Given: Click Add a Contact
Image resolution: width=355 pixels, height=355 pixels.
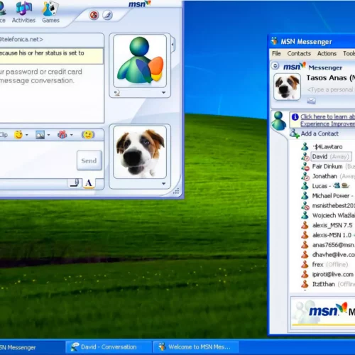Looking at the screenshot, I should (319, 133).
